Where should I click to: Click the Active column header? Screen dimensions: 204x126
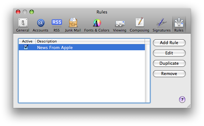(27, 41)
